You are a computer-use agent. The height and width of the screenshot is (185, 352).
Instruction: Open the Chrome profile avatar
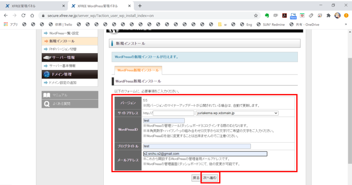click(337, 15)
